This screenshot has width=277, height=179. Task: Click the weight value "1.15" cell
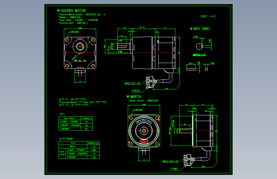tap(93, 154)
